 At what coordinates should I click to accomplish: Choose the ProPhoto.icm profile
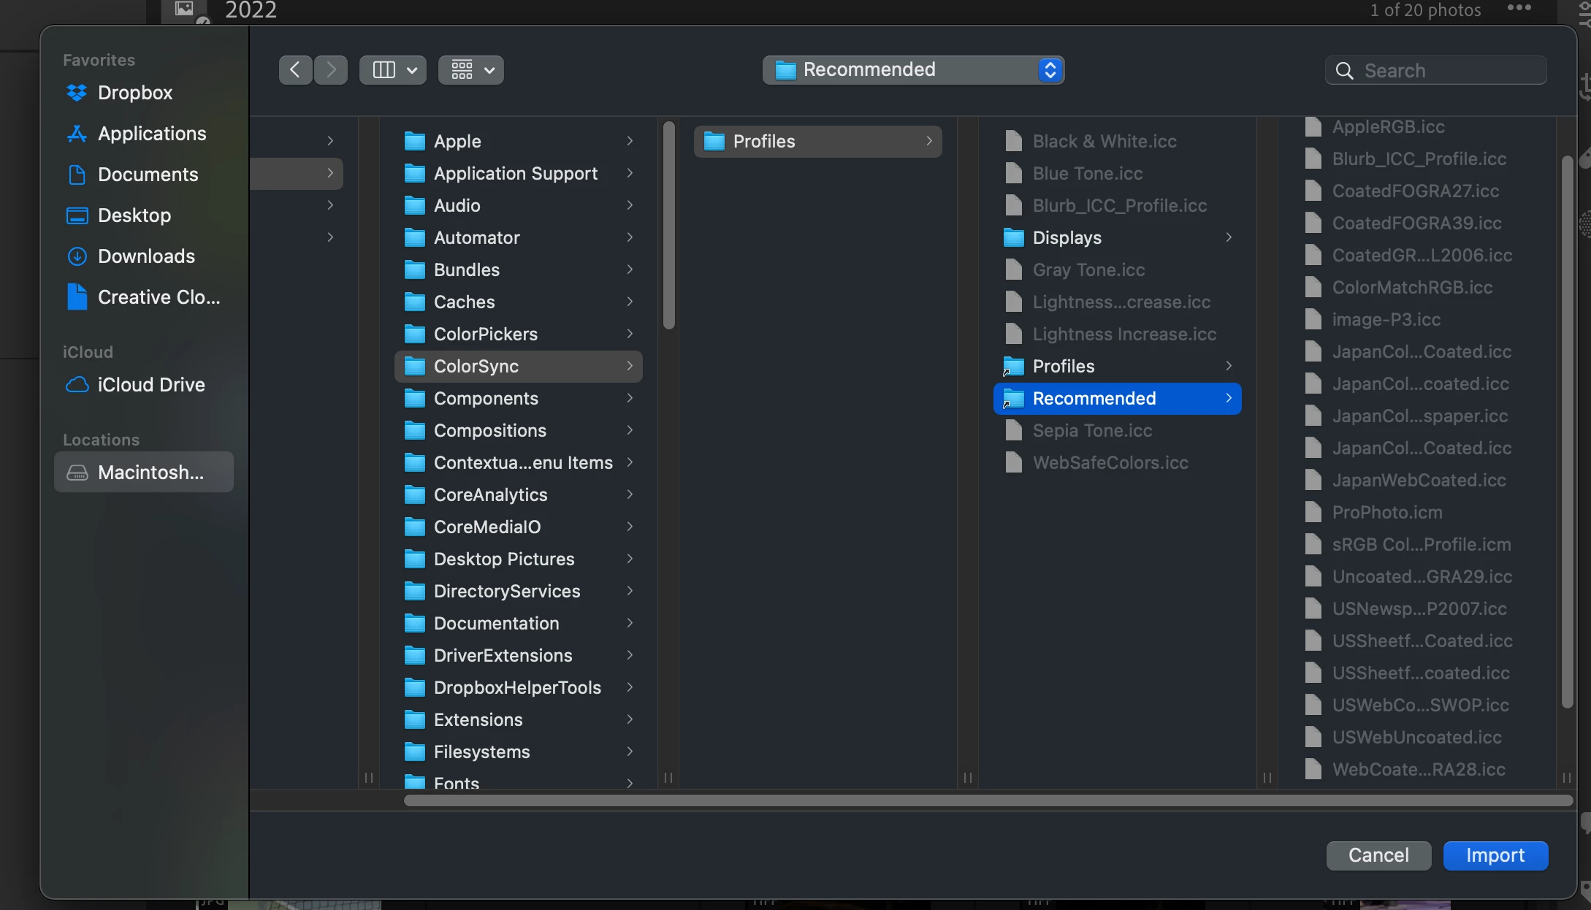(x=1386, y=513)
